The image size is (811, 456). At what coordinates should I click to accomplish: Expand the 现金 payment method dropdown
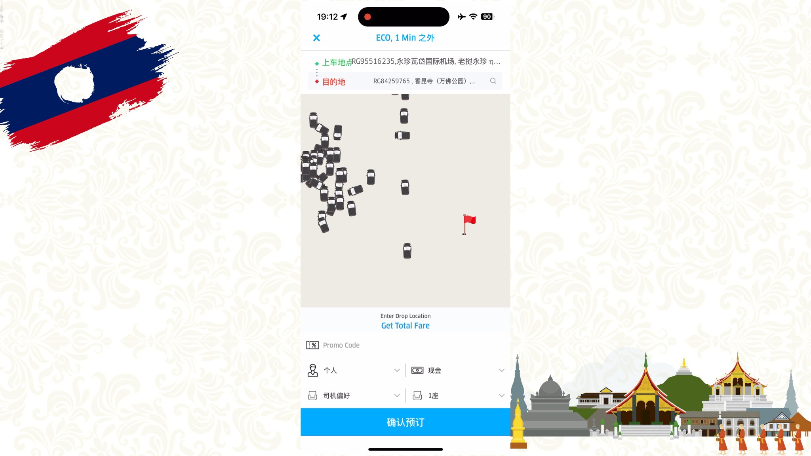click(x=501, y=370)
